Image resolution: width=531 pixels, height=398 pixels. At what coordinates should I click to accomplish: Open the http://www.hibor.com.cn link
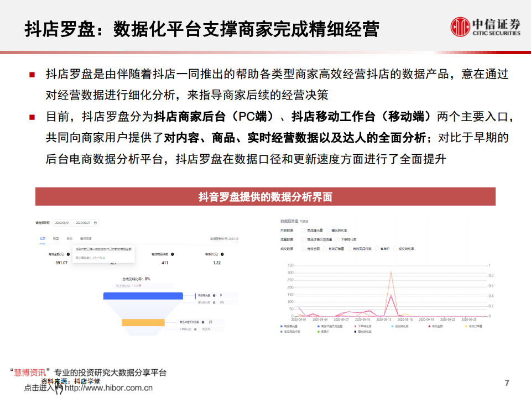click(109, 388)
